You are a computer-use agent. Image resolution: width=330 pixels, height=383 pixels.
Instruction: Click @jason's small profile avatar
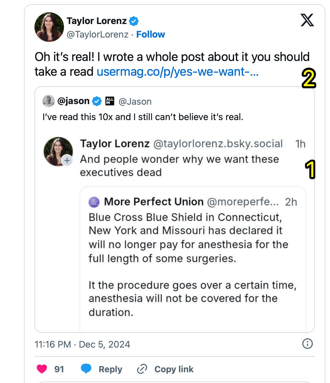[48, 101]
